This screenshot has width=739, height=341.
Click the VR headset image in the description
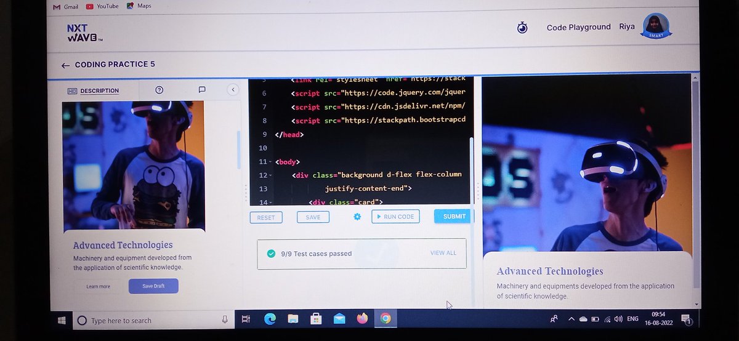click(133, 165)
